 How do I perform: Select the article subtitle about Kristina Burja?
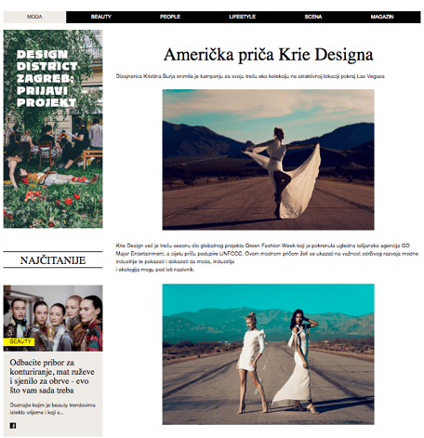coord(250,76)
